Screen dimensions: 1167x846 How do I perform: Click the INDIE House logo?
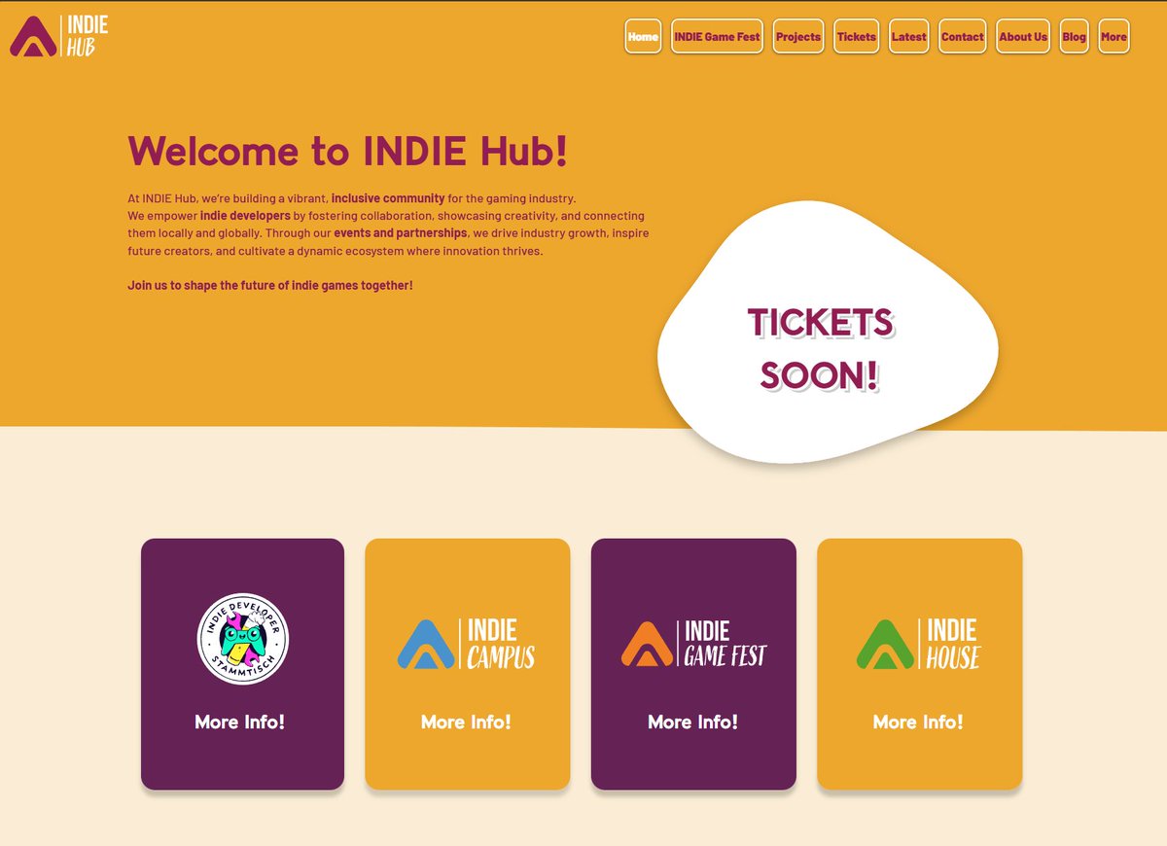[x=920, y=644]
